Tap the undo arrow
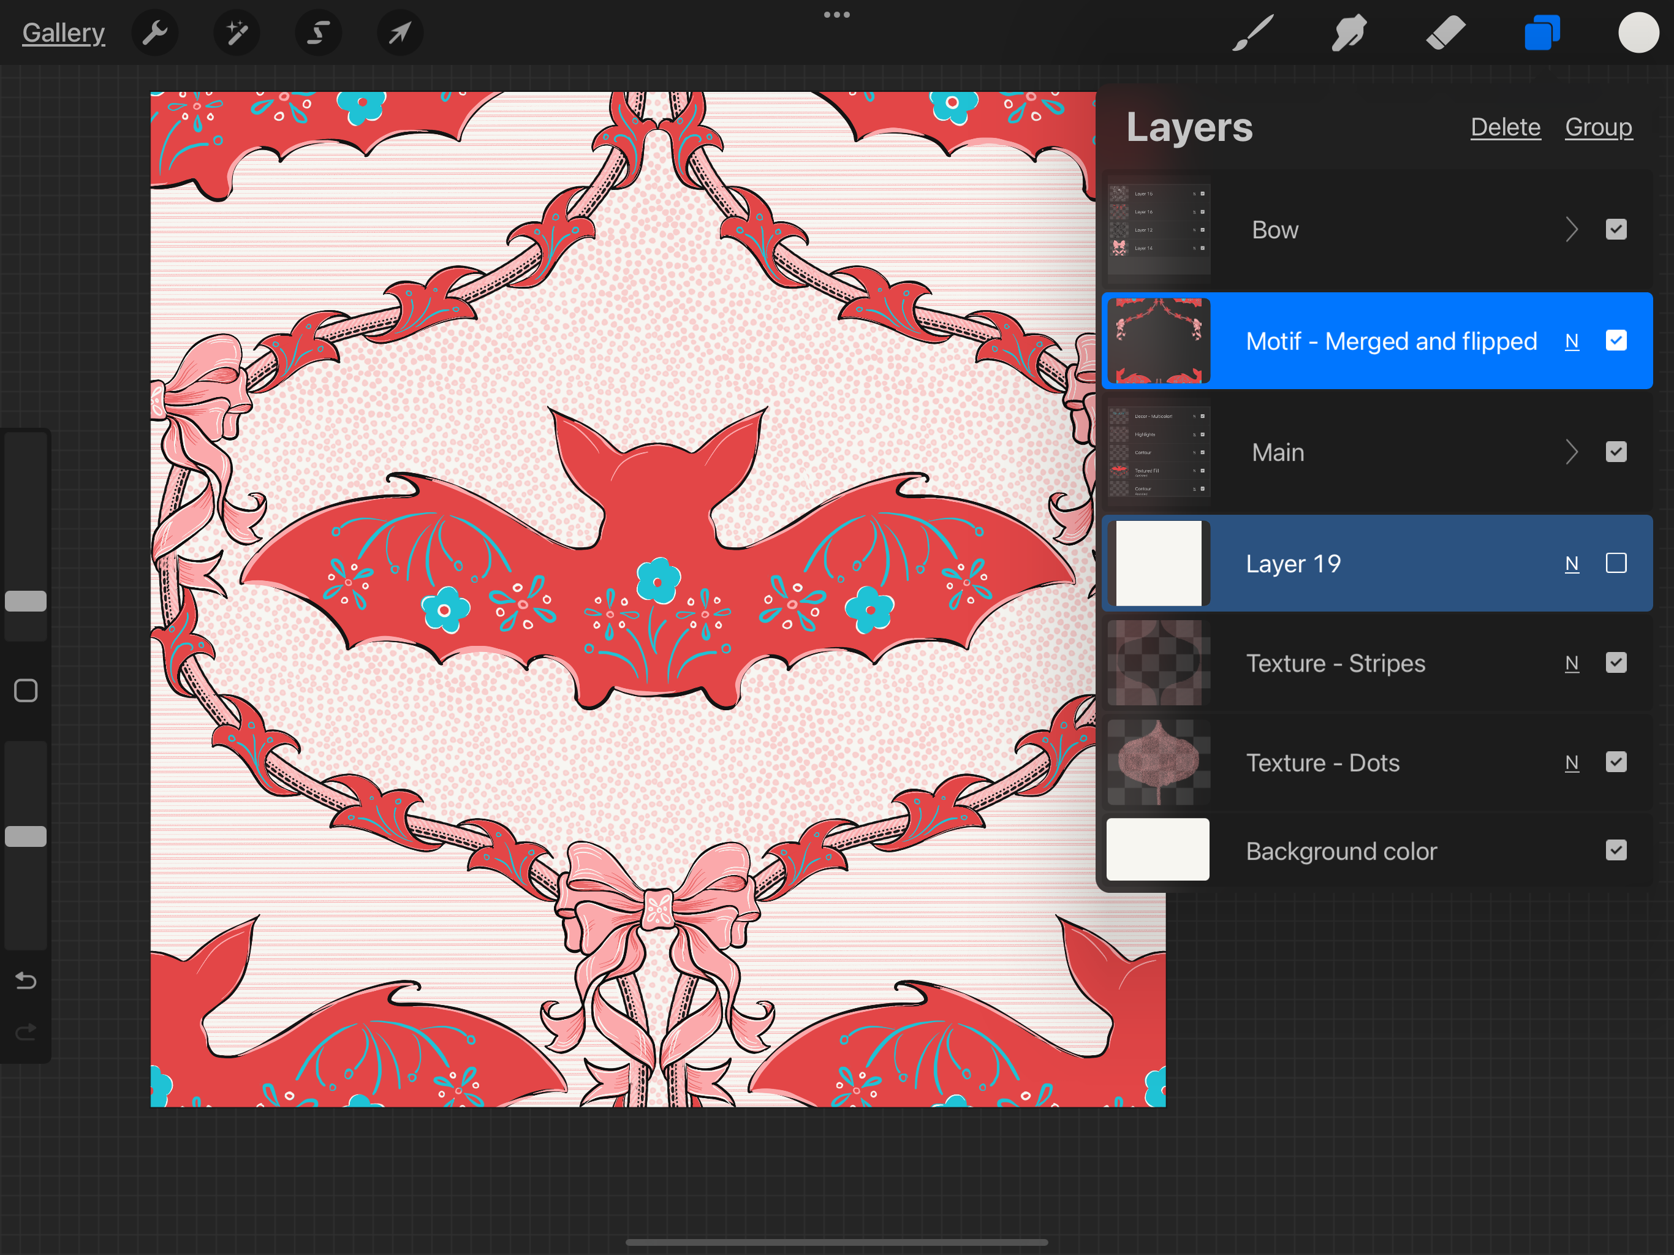 click(26, 981)
